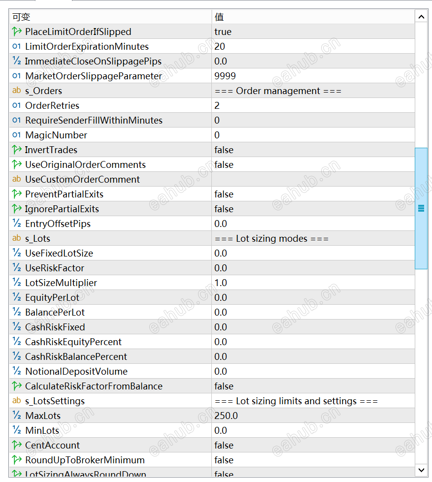Click the integer icon beside LimitOrderExpirationMinutes
Image resolution: width=432 pixels, height=482 pixels.
pos(17,46)
